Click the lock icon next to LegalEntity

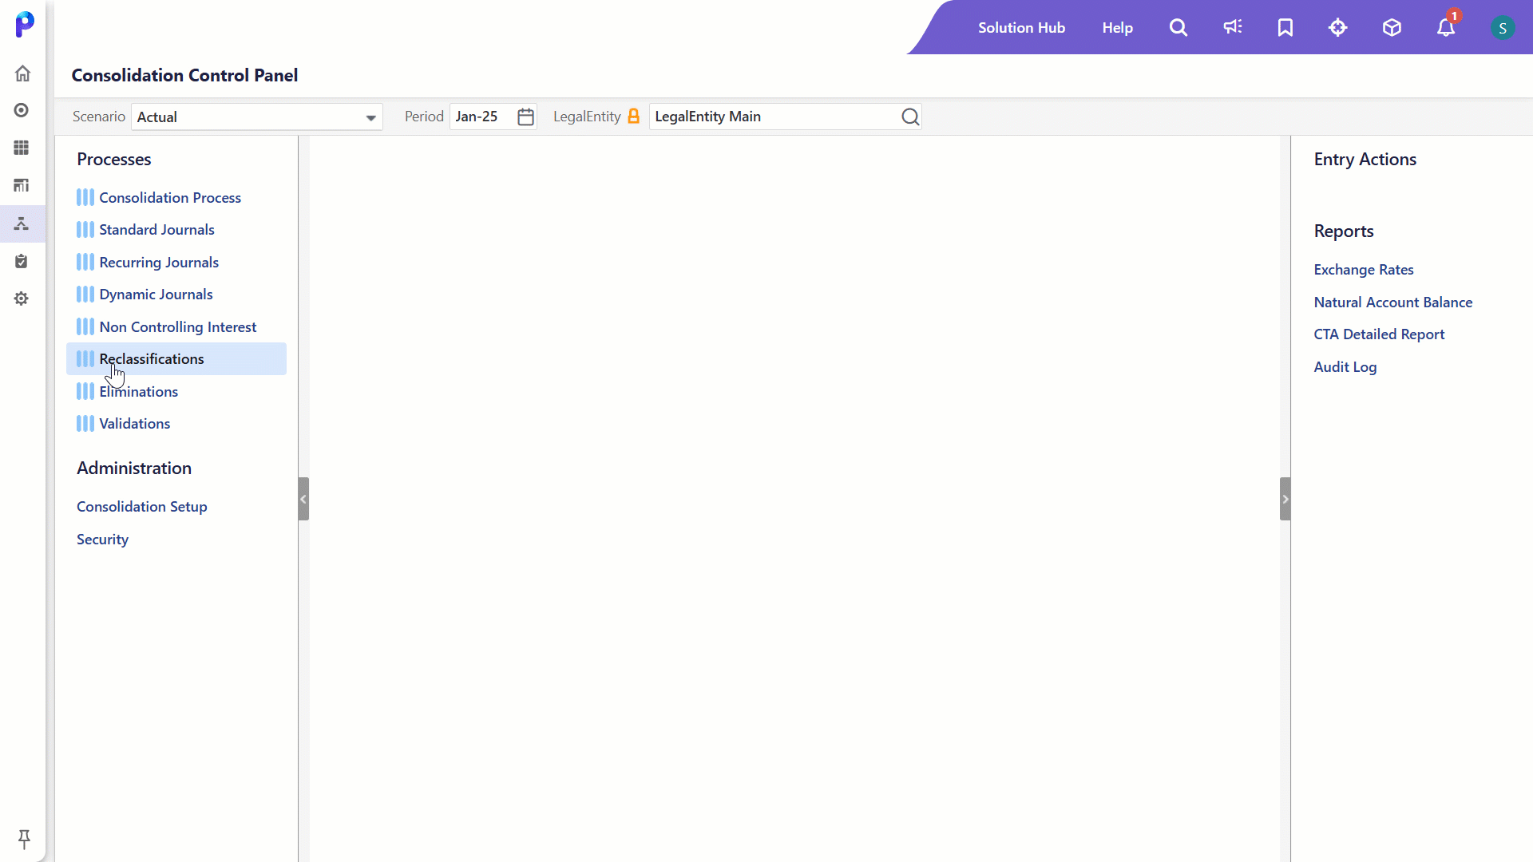[635, 116]
